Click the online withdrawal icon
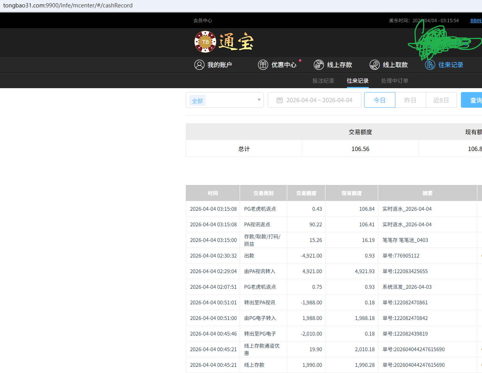Viewport: 482px width, 373px height. (375, 65)
